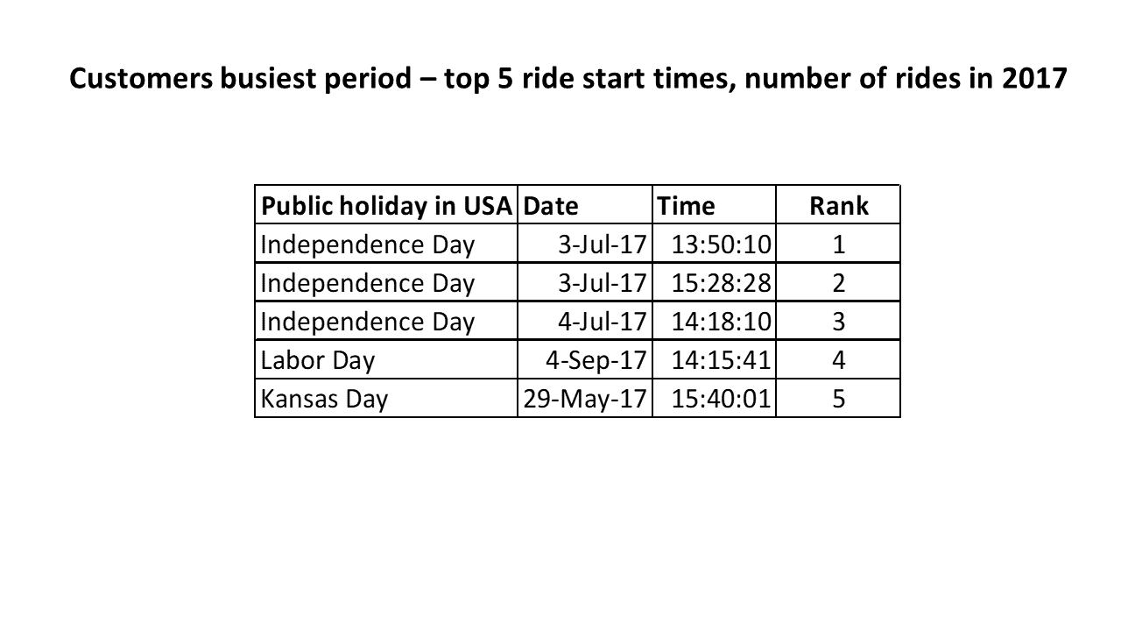Click the time cell 15:40:01
Image resolution: width=1121 pixels, height=631 pixels.
click(714, 398)
